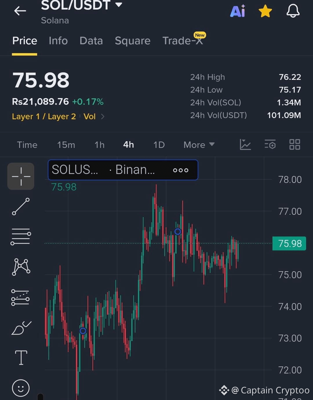The width and height of the screenshot is (313, 400).
Task: Select the crosshair cursor tool
Action: click(x=21, y=176)
